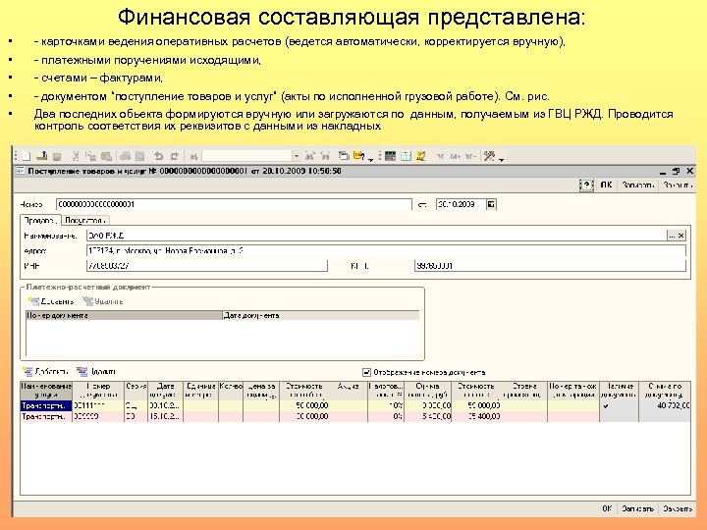Expand the toolbar search box dropdown arrow

coord(297,156)
